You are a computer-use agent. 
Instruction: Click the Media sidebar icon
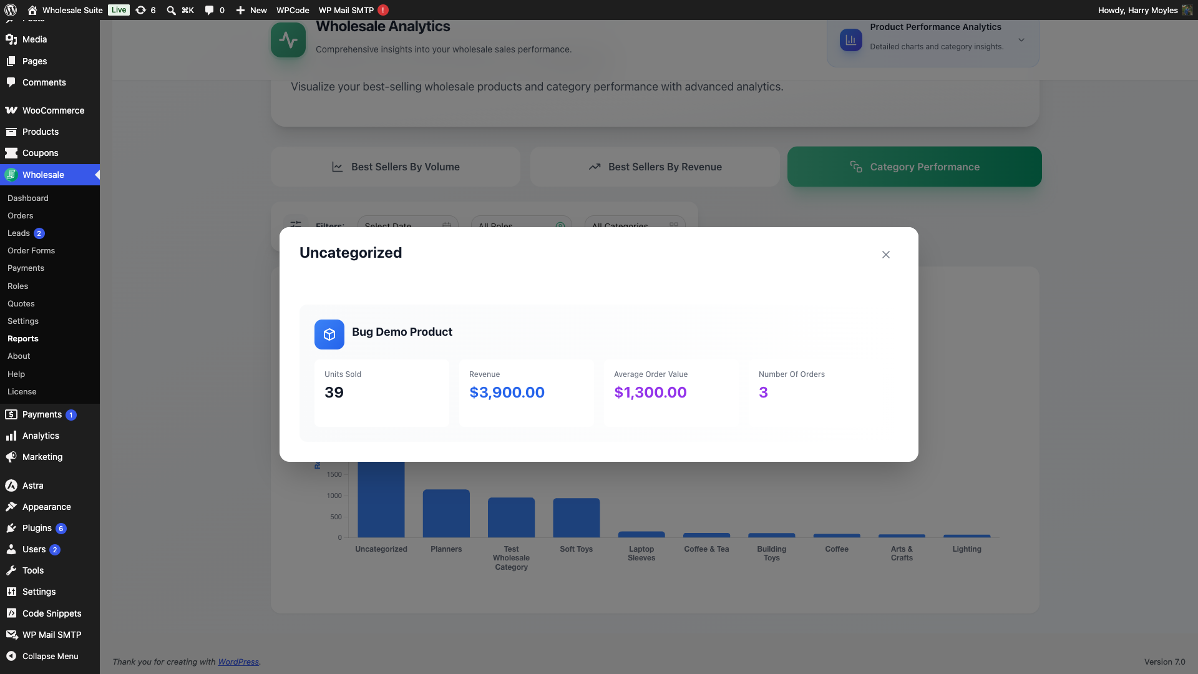click(11, 39)
